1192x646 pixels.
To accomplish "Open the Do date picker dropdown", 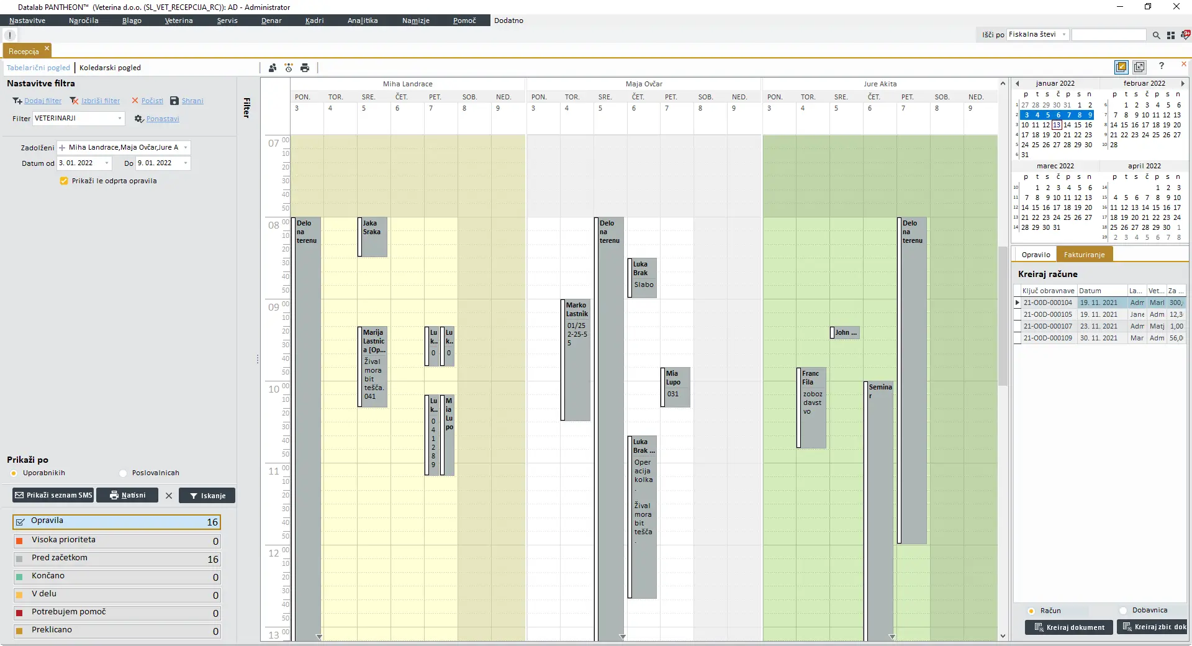I will click(x=186, y=163).
